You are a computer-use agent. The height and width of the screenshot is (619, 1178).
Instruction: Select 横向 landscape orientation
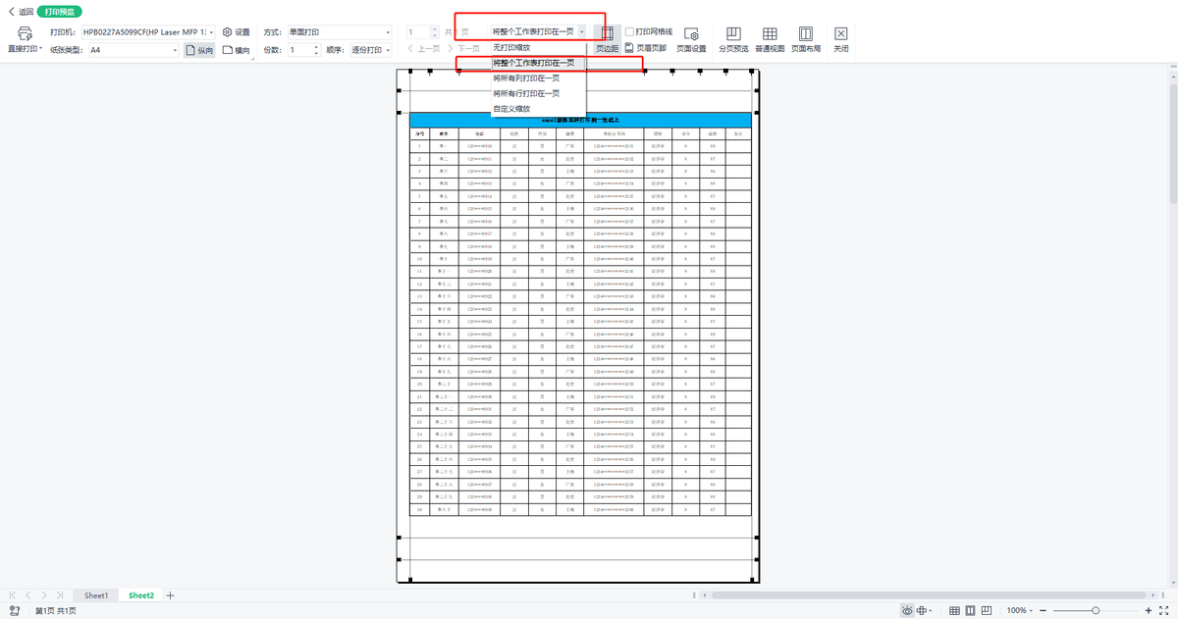point(237,49)
